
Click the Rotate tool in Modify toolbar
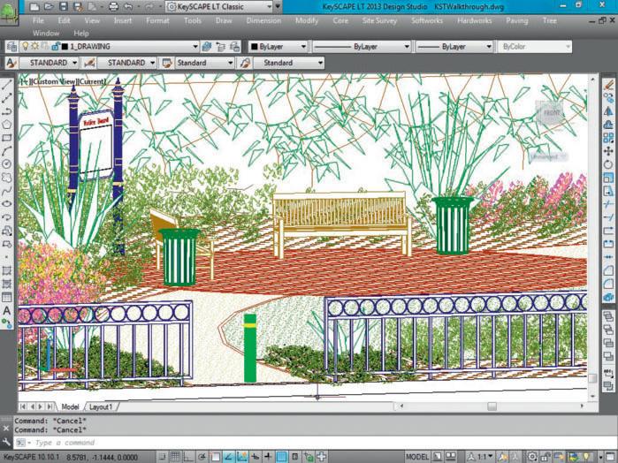(608, 164)
